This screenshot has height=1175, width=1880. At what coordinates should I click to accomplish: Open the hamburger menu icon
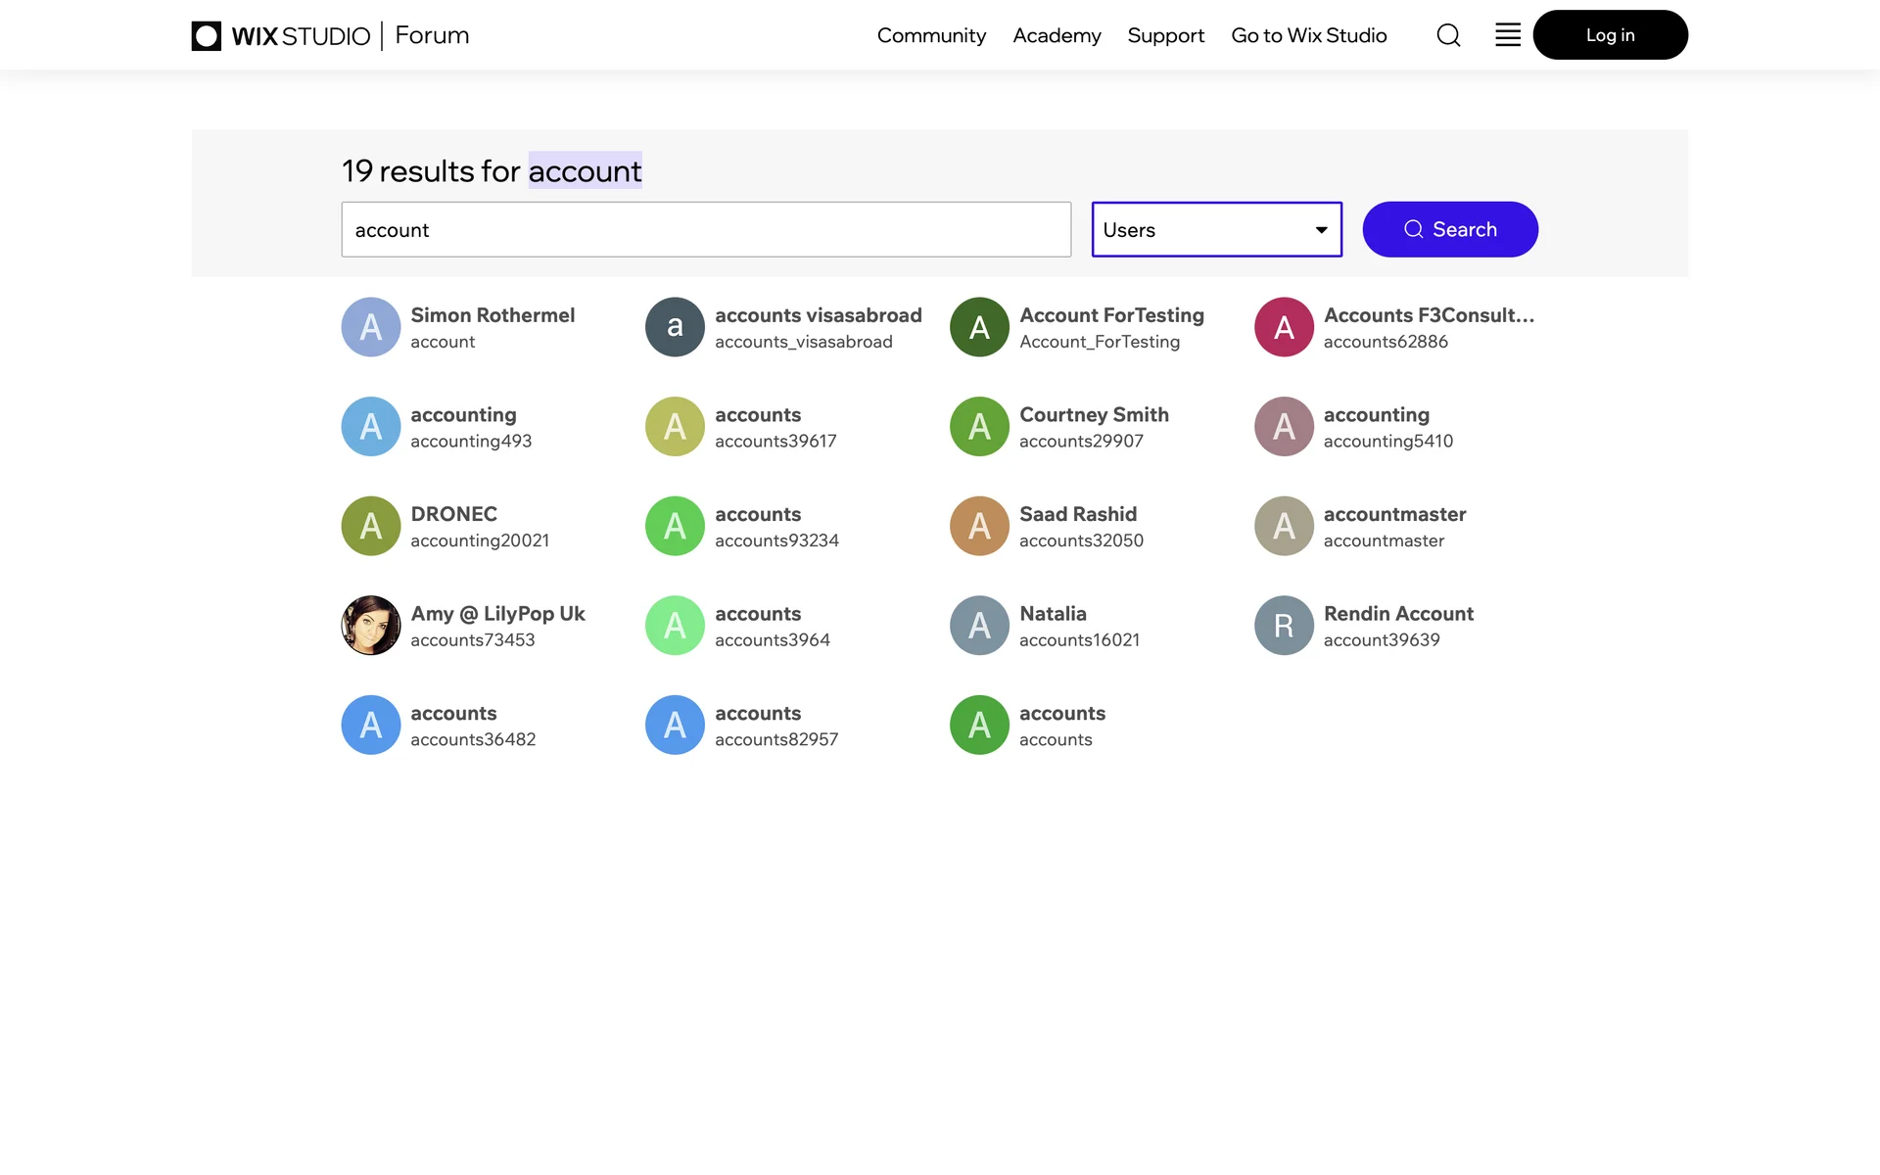point(1508,35)
